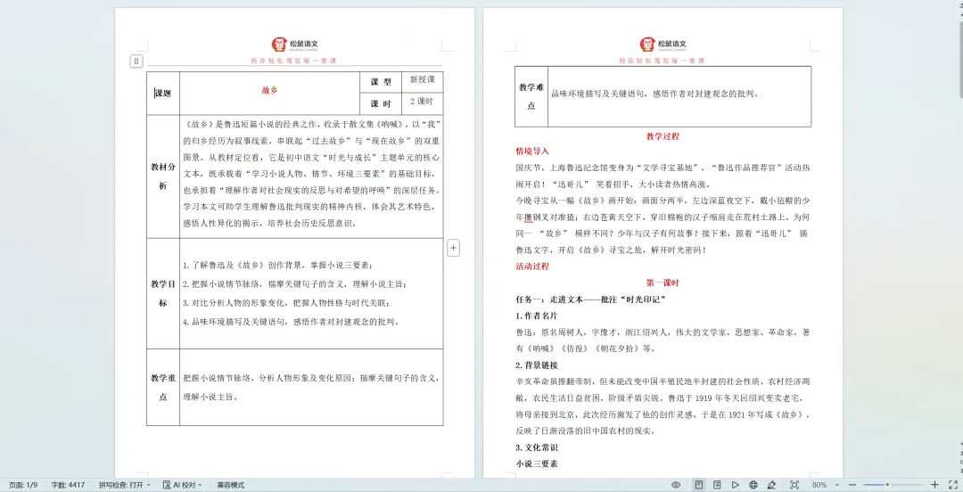Click the zoom slider handle
The height and width of the screenshot is (492, 963).
[x=887, y=485]
